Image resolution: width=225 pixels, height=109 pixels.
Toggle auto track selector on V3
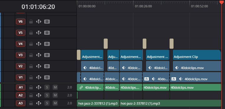pyautogui.click(x=39, y=55)
